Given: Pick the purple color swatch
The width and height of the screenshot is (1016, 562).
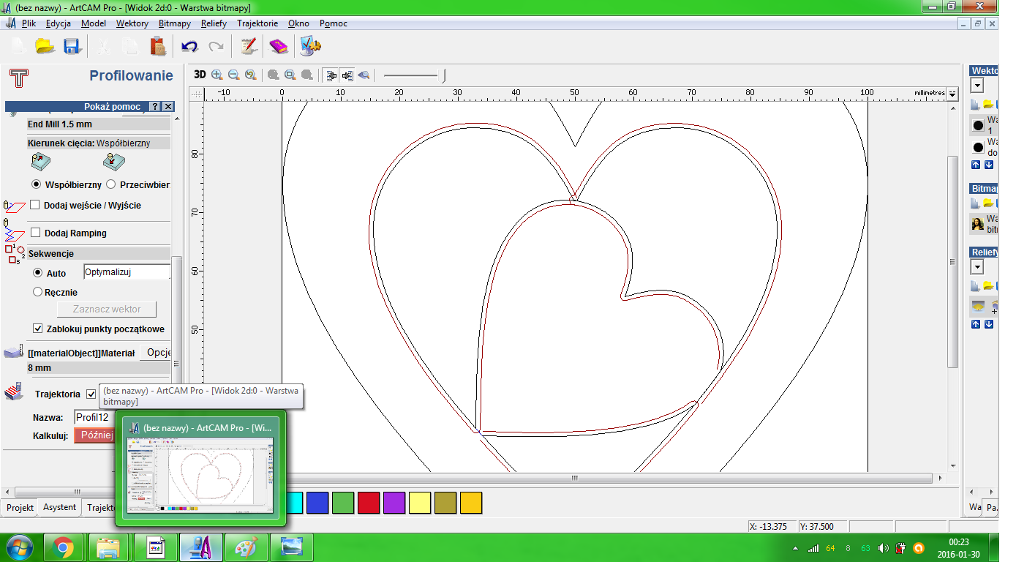Looking at the screenshot, I should click(394, 503).
